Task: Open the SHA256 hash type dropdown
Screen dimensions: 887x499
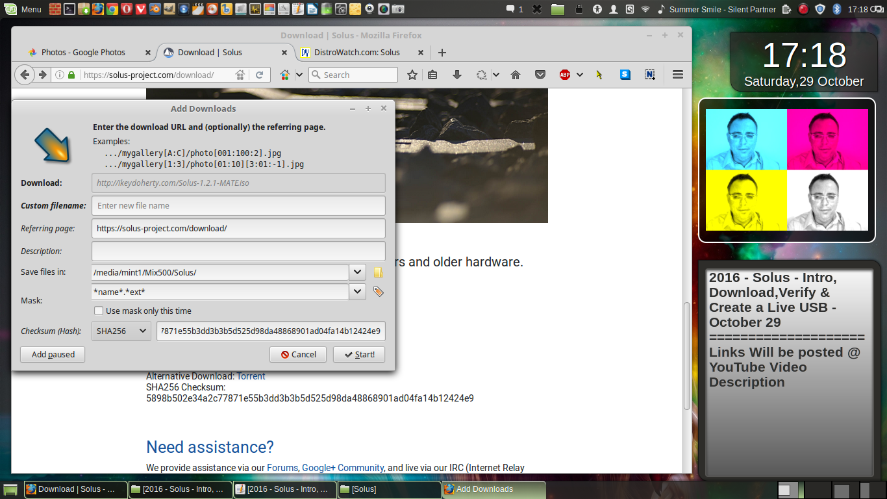Action: pyautogui.click(x=121, y=331)
